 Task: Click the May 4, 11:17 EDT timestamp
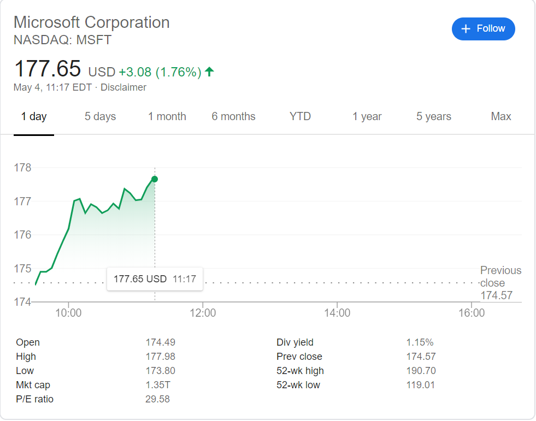point(52,87)
